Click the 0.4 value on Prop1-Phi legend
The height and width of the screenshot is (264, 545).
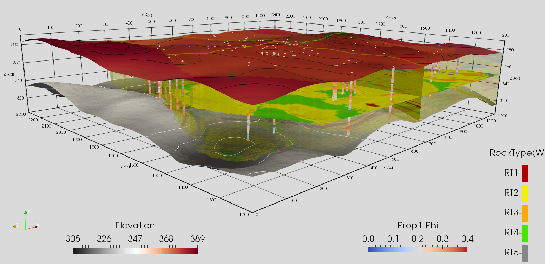[467, 239]
